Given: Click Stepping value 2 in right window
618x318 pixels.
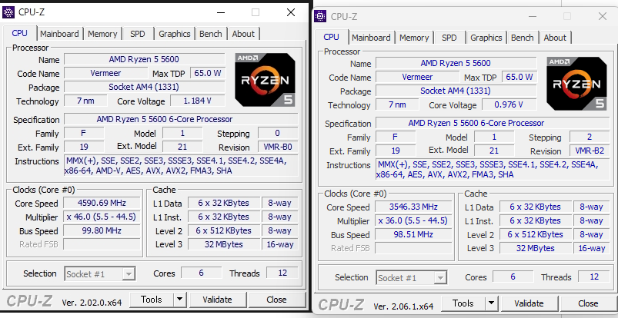Looking at the screenshot, I should pyautogui.click(x=590, y=137).
